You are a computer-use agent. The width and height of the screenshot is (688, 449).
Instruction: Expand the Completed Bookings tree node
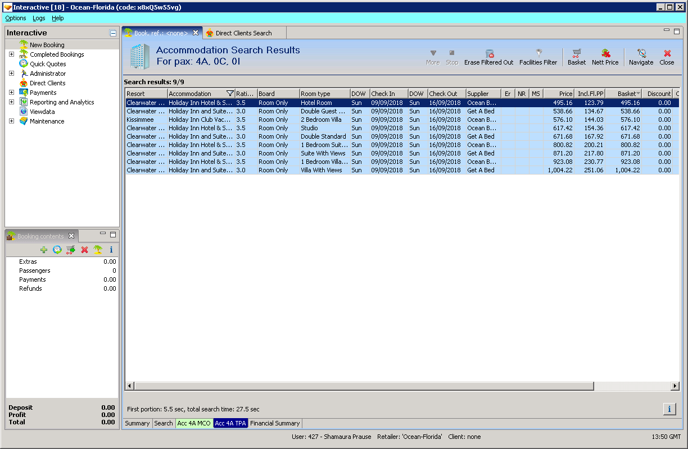click(x=11, y=54)
